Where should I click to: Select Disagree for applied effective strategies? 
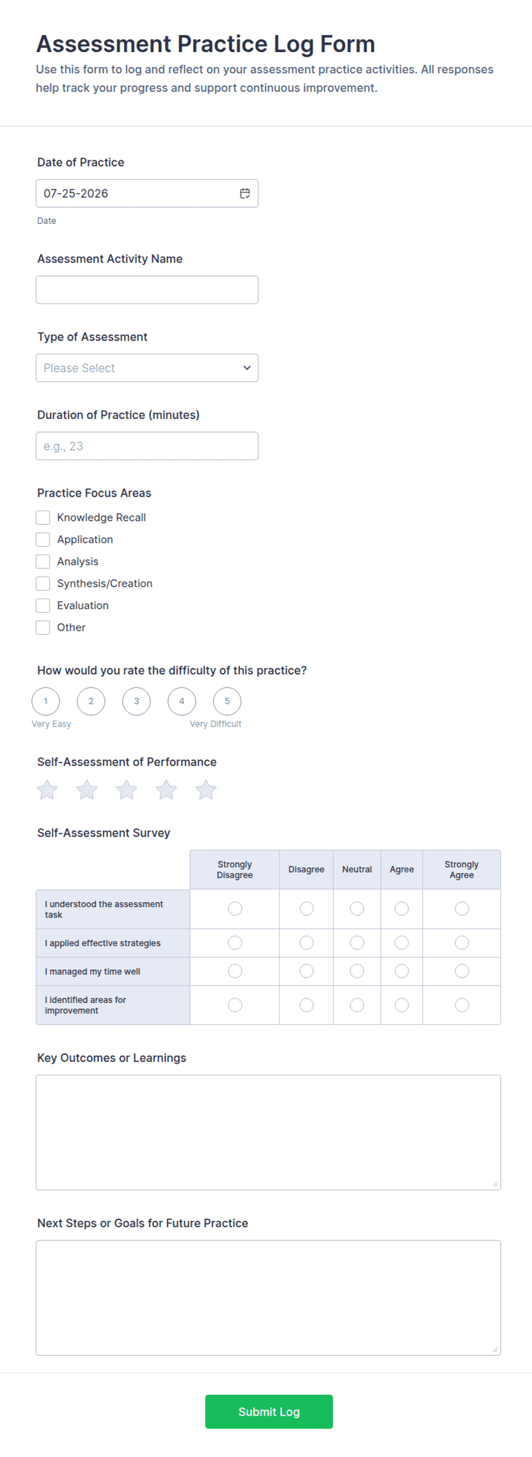(x=307, y=943)
